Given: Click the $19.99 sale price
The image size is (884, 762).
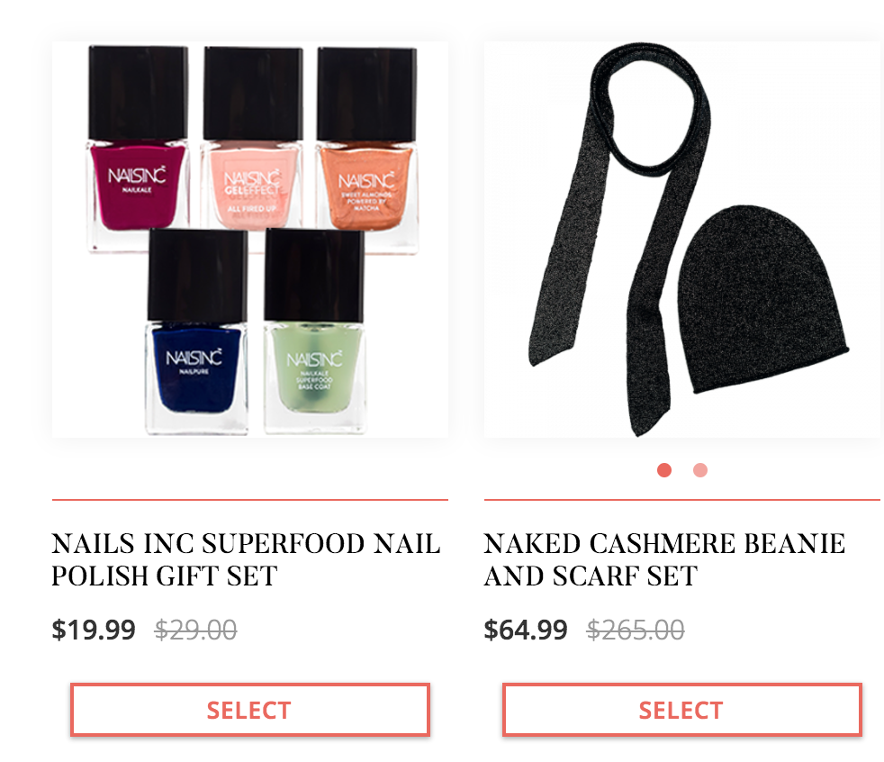Looking at the screenshot, I should point(94,630).
